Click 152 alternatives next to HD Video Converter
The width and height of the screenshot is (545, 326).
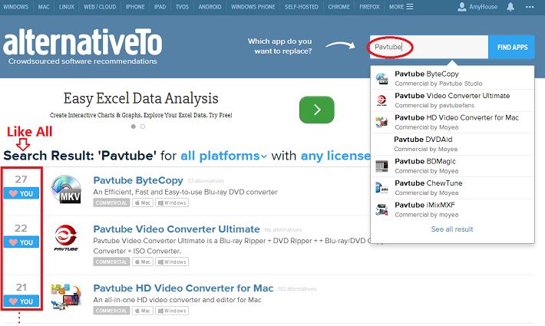(x=297, y=289)
